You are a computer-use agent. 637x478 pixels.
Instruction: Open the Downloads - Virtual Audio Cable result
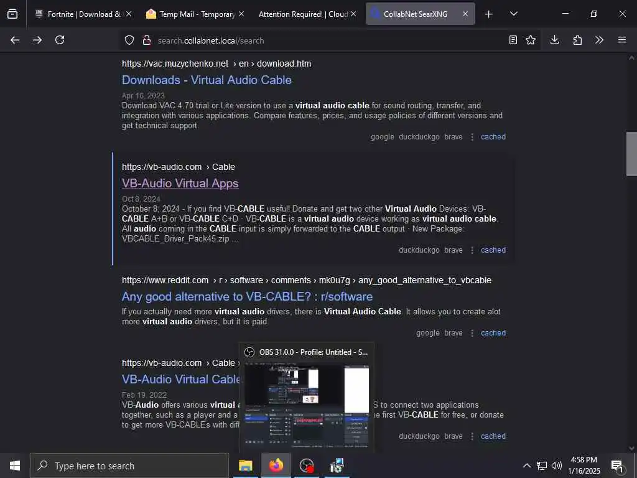(207, 80)
